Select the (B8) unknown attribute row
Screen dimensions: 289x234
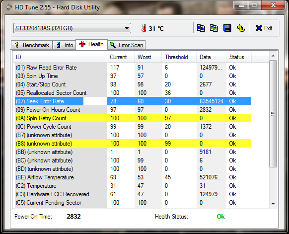point(133,144)
